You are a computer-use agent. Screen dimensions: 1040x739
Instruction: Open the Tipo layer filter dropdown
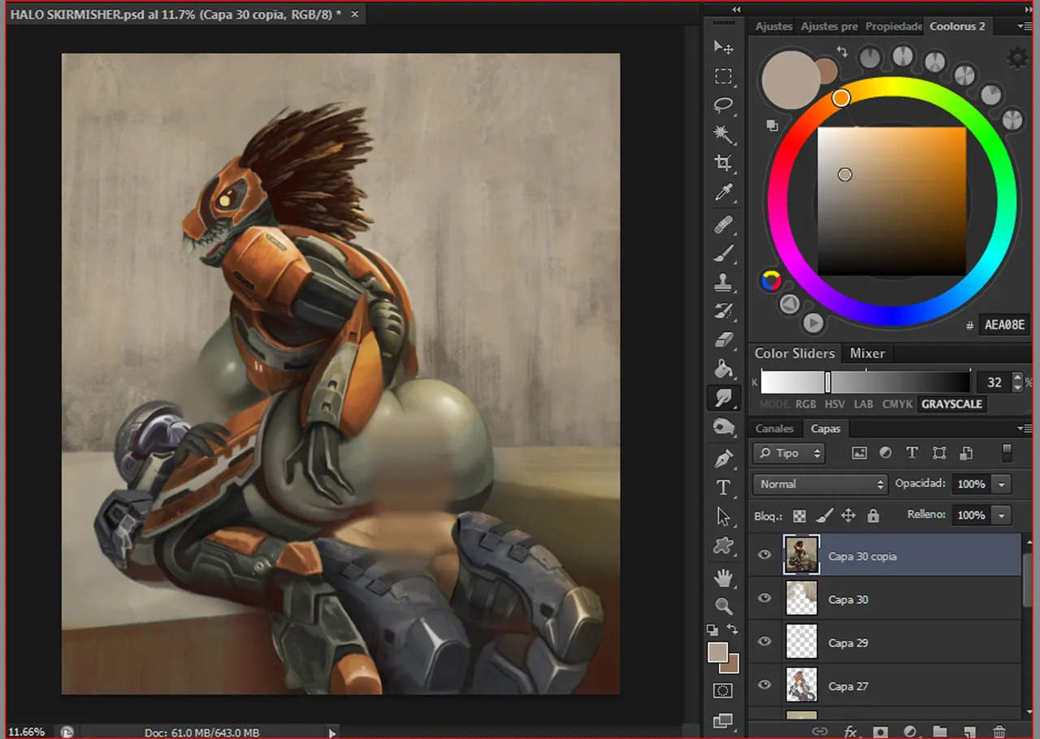coord(789,453)
